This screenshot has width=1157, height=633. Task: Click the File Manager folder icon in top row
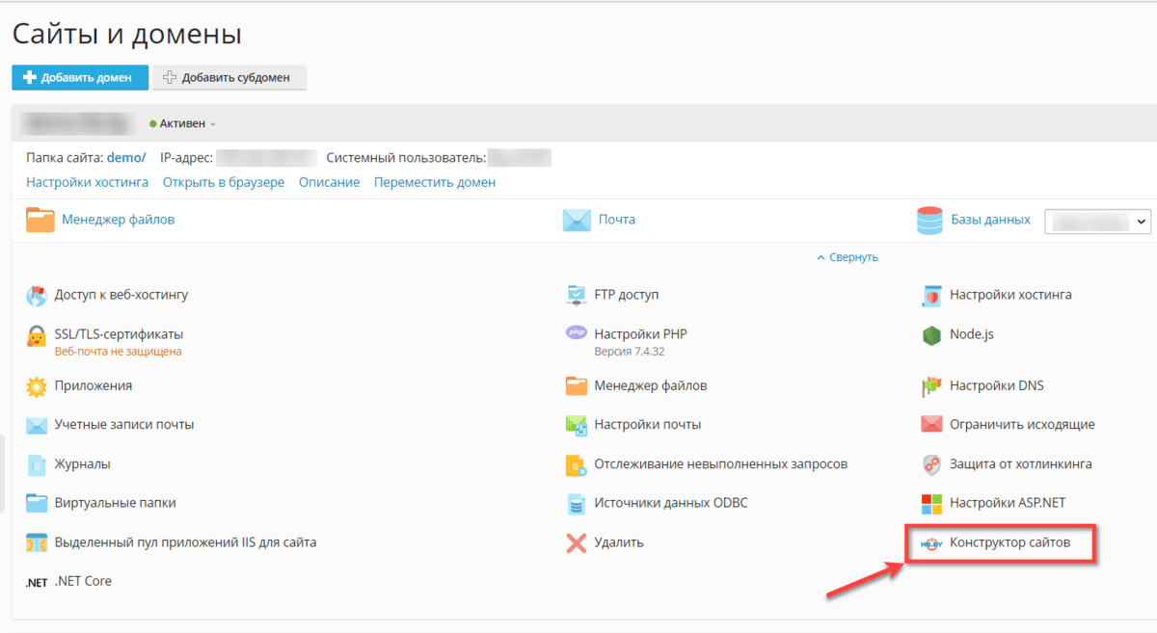40,221
